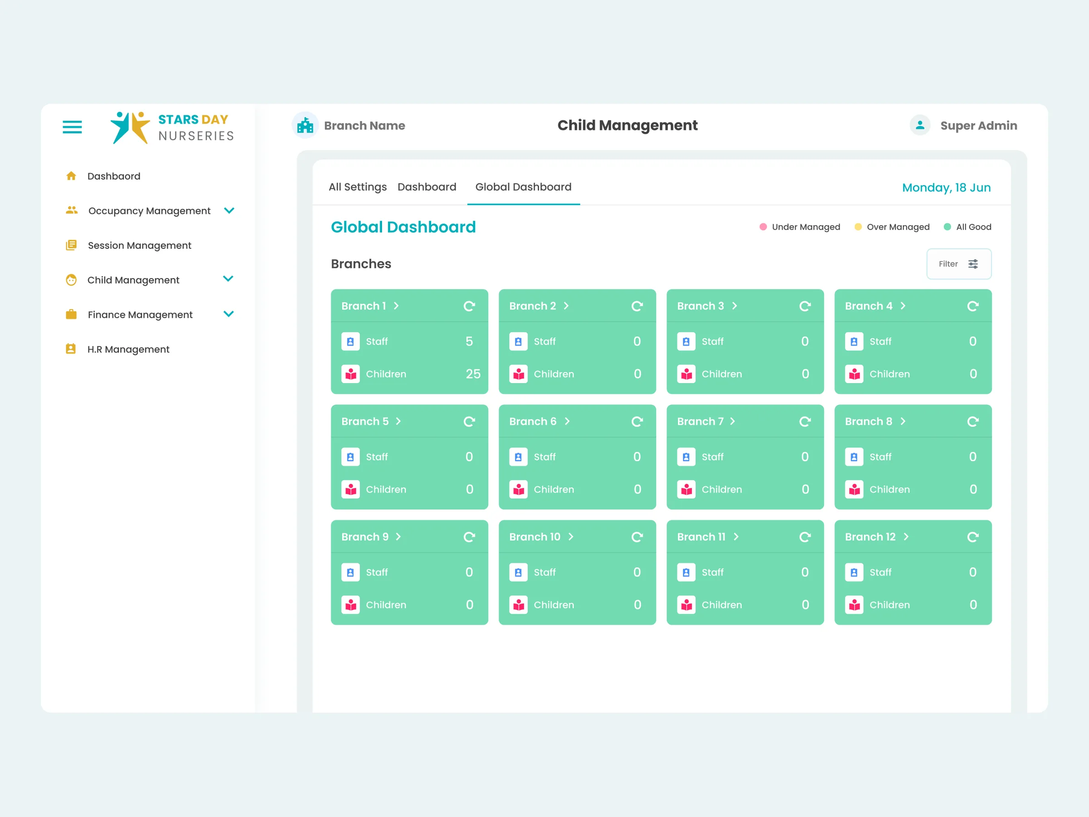Click the Staff count 5 in Branch 1

469,341
